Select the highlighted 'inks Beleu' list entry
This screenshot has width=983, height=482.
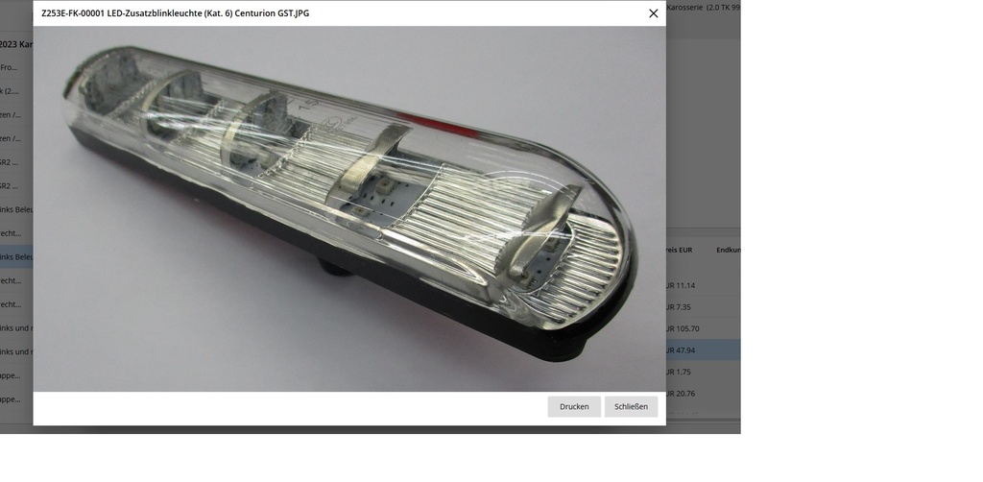pos(16,256)
